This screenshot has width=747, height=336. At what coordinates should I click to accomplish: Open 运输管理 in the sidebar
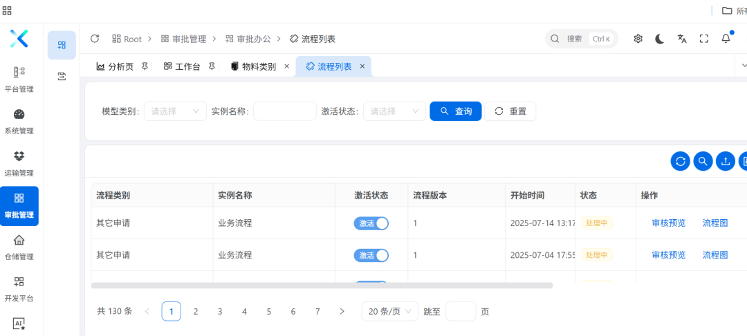pos(19,163)
